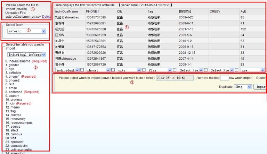The image size is (267, 154).
Task: Click the Delete link for uploaded file
Action: tap(47, 17)
